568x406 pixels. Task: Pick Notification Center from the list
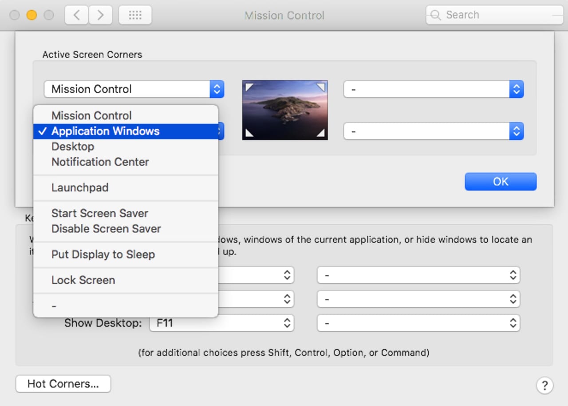100,162
